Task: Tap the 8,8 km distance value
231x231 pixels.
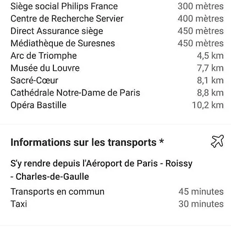Action: point(210,93)
